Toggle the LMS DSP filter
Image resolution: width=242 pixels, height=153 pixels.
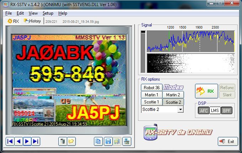coord(215,111)
